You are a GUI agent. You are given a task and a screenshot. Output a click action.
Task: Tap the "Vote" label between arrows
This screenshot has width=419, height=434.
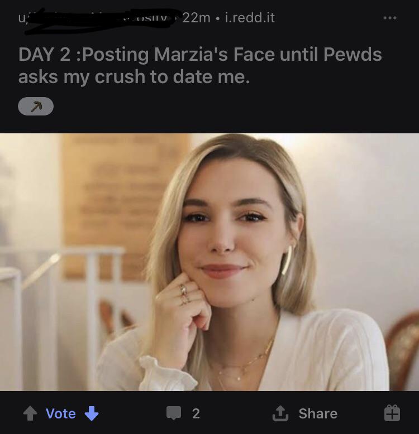point(60,413)
